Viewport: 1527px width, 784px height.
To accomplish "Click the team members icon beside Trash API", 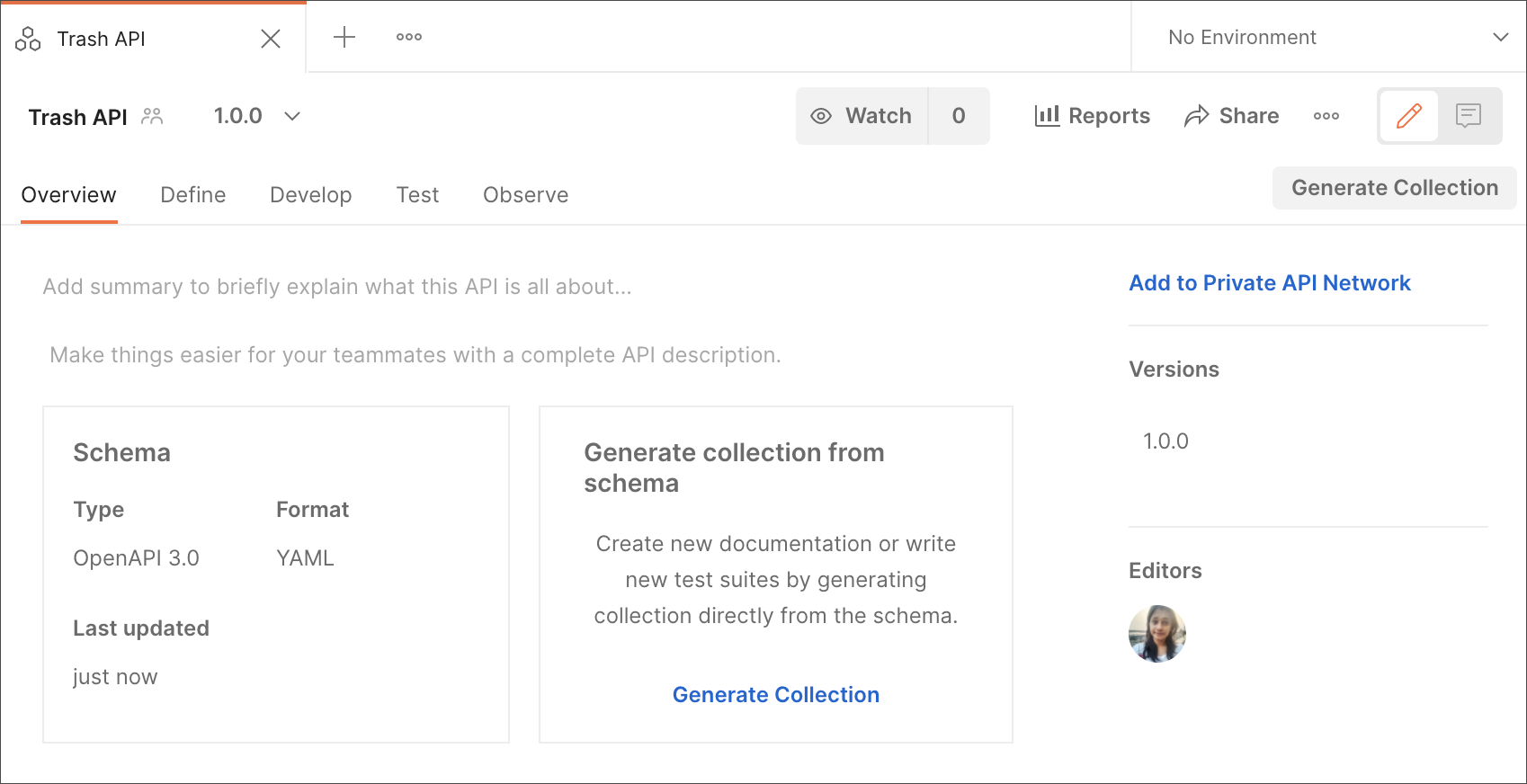I will (152, 116).
